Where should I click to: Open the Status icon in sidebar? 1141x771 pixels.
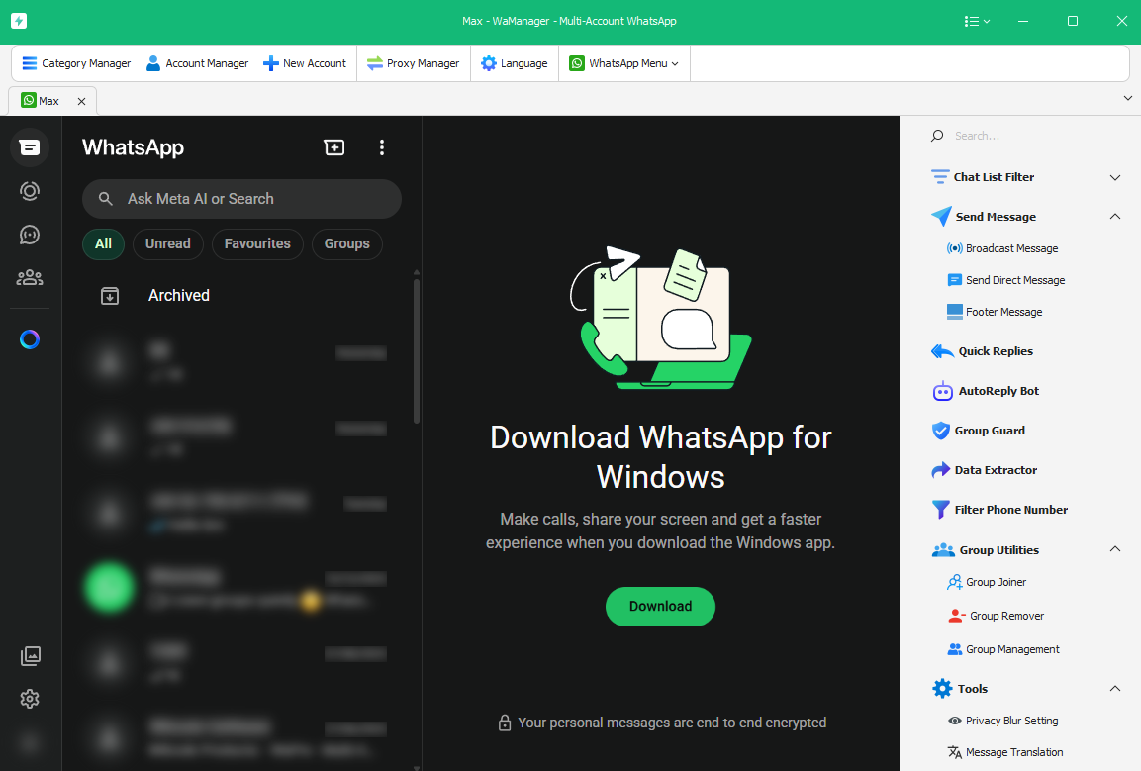coord(30,191)
